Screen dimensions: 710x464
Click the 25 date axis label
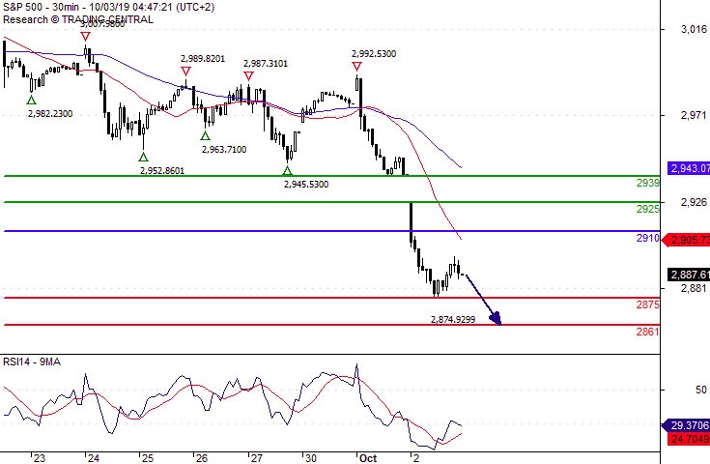pyautogui.click(x=148, y=458)
